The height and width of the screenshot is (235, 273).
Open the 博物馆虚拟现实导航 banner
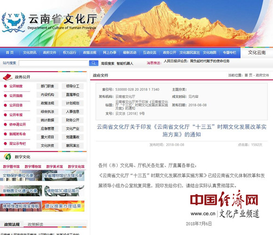click(x=21, y=206)
